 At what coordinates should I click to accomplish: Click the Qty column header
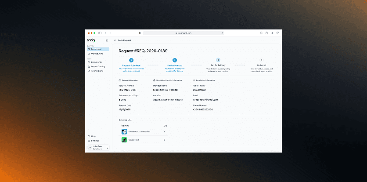[x=165, y=126]
